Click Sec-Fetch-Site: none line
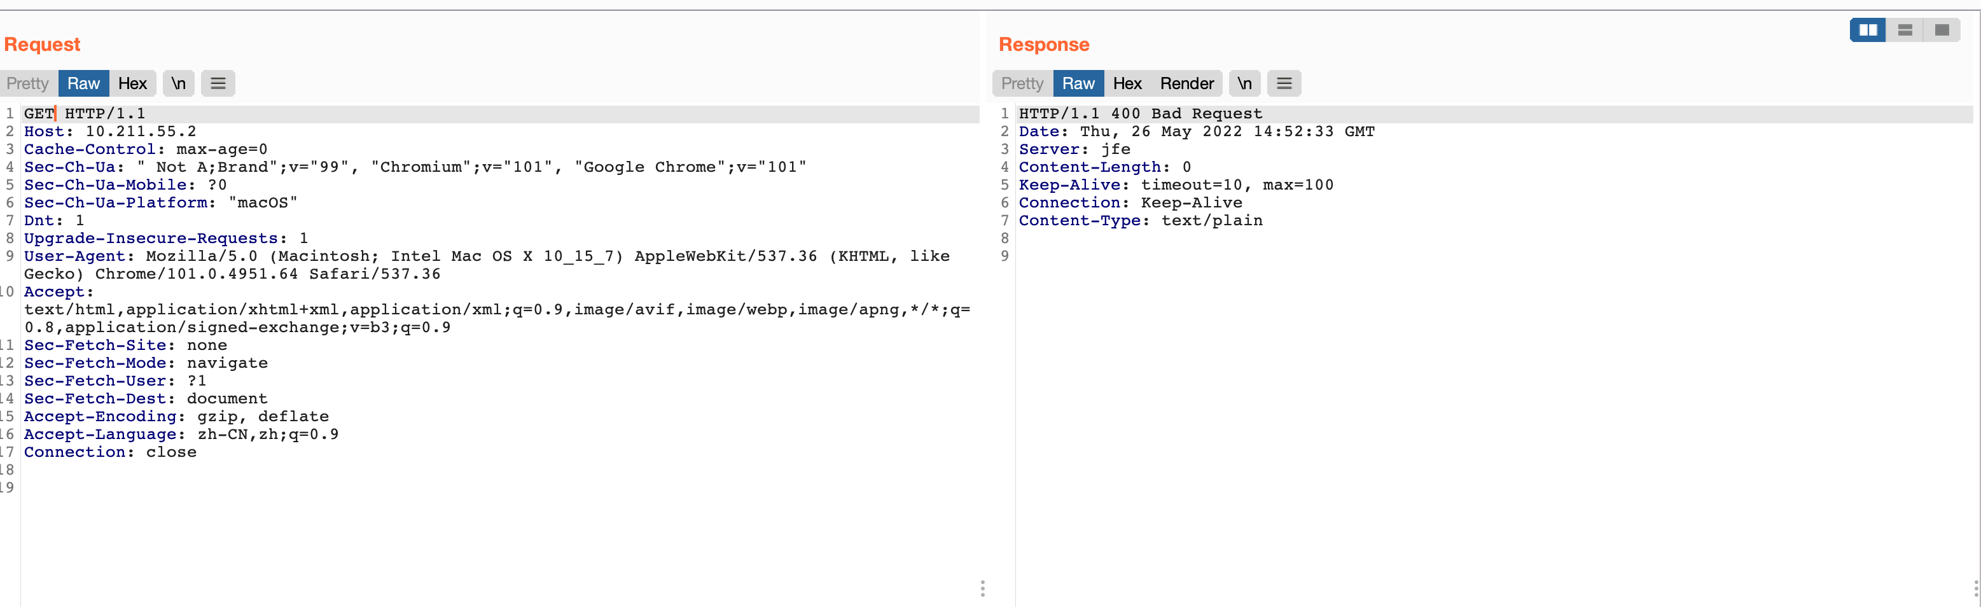Viewport: 1981px width, 607px height. (x=125, y=345)
